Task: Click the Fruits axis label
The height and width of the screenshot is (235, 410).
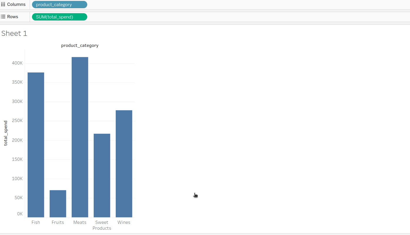Action: (58, 222)
